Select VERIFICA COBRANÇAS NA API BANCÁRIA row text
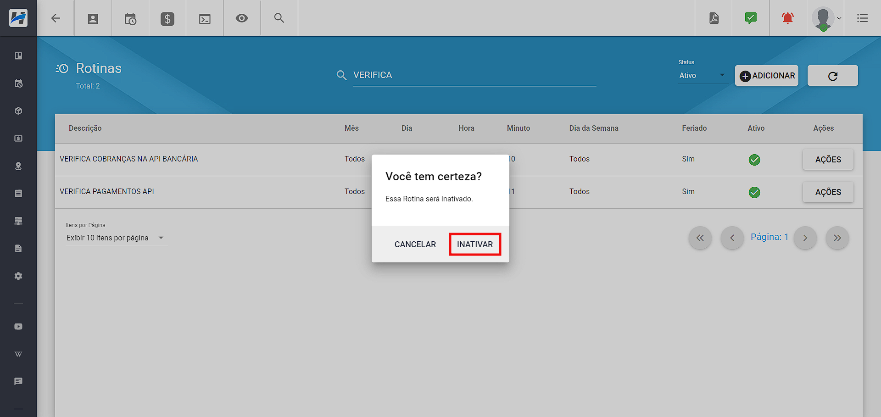Screen dimensions: 881x417 pyautogui.click(x=129, y=159)
